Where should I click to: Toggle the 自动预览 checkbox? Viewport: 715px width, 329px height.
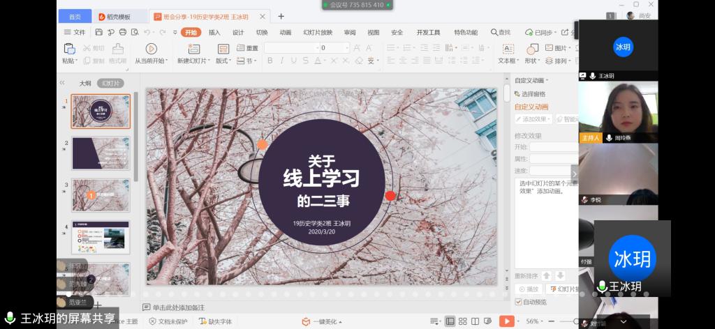[518, 302]
